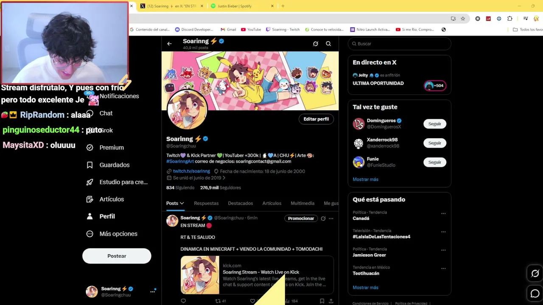Screen dimensions: 543x305
Task: Open Grok from profile header icon
Action: click(316, 44)
